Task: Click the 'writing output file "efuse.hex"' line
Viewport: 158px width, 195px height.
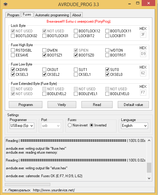Action: pos(37,168)
